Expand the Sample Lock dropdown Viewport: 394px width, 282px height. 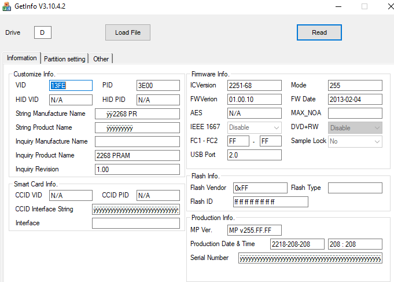(x=355, y=141)
